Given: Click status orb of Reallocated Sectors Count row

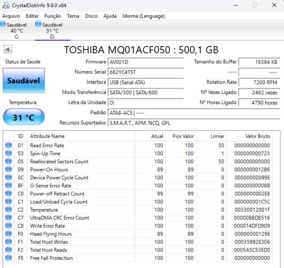Looking at the screenshot, I should point(8,161).
